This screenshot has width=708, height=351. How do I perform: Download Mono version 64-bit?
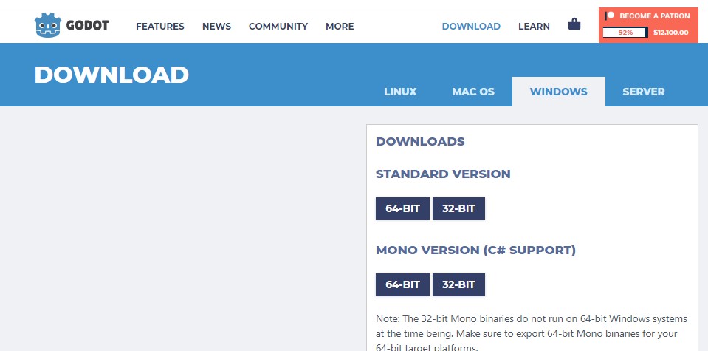pyautogui.click(x=402, y=284)
